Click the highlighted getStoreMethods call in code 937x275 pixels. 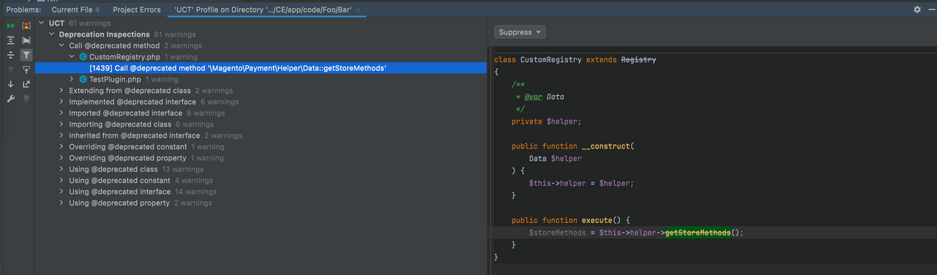coord(698,233)
